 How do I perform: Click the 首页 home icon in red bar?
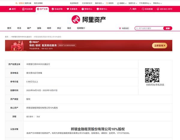pyautogui.click(x=12, y=9)
